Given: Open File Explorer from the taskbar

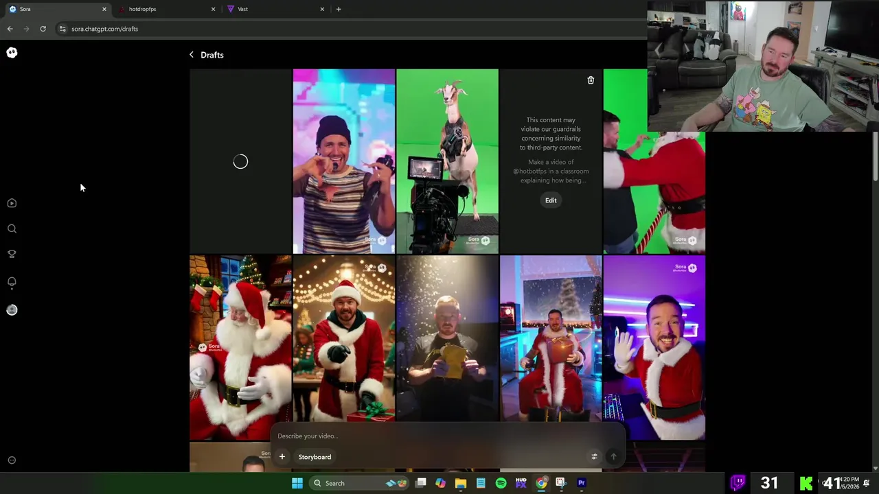Looking at the screenshot, I should [x=461, y=483].
